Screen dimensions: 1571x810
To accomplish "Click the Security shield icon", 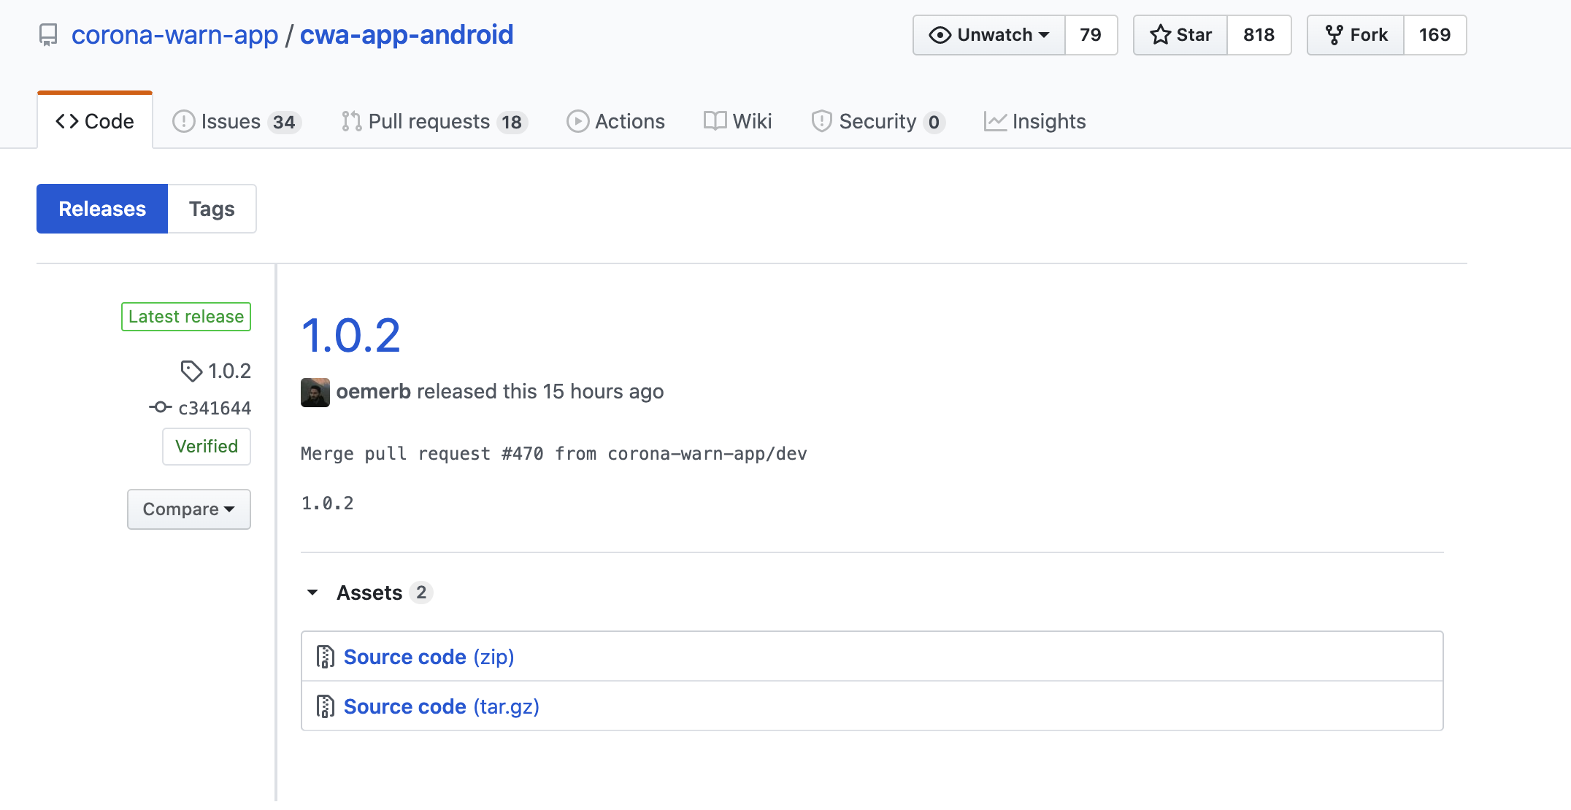I will tap(822, 121).
